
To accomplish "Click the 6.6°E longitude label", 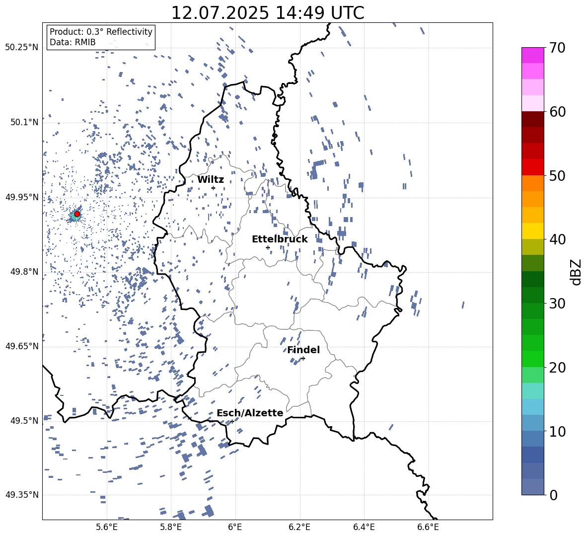I will click(x=428, y=527).
